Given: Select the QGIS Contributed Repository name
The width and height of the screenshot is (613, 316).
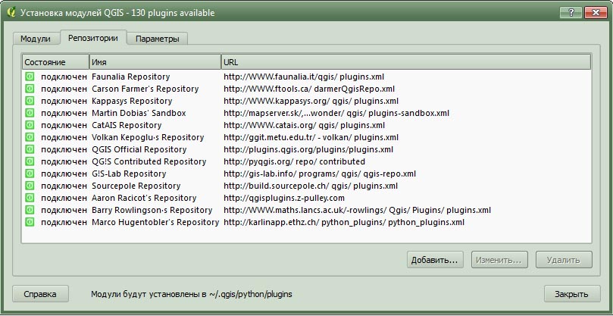Looking at the screenshot, I should 149,161.
